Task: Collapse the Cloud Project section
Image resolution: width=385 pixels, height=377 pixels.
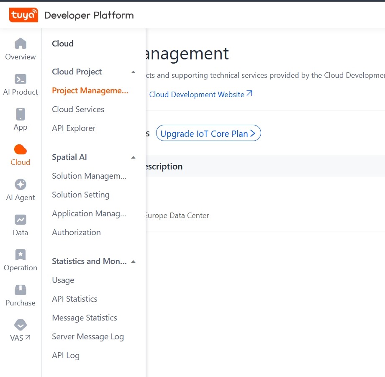Action: tap(133, 72)
